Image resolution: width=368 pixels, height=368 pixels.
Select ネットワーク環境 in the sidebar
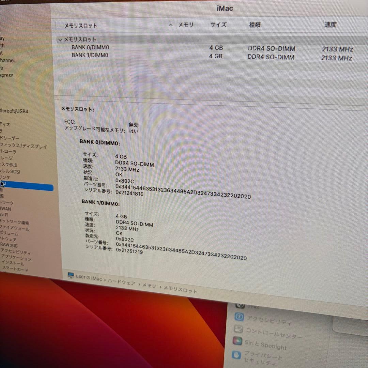pyautogui.click(x=14, y=221)
